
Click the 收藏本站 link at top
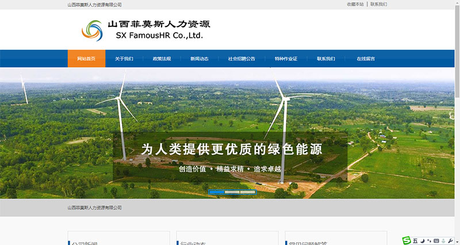coord(355,4)
